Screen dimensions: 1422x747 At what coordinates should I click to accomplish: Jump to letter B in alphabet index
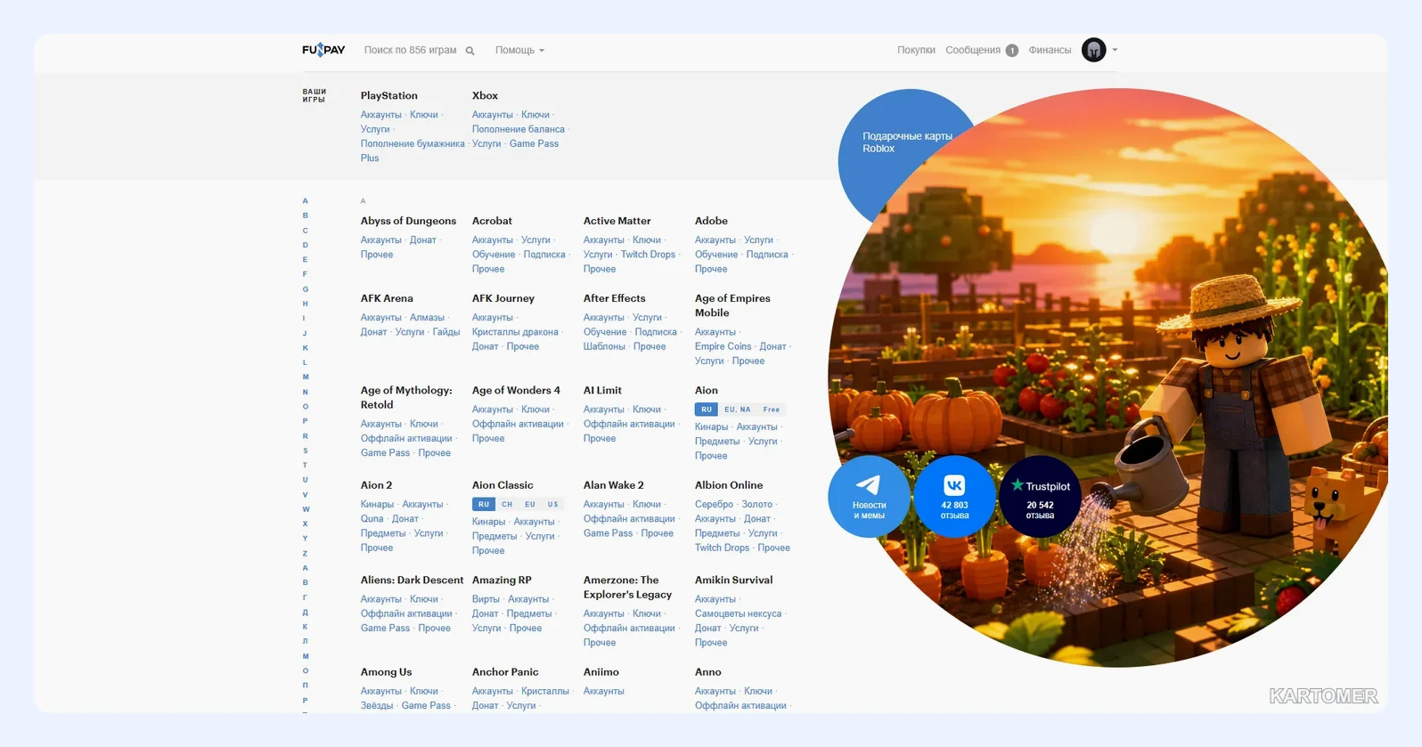click(305, 215)
